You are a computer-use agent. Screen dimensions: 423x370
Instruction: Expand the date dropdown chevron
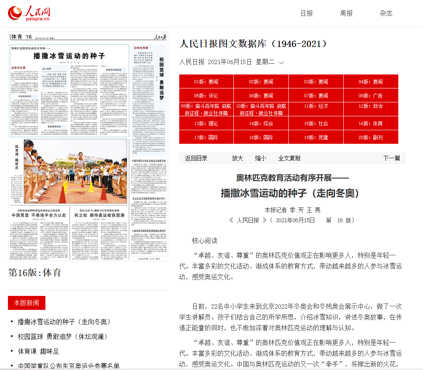coord(282,63)
